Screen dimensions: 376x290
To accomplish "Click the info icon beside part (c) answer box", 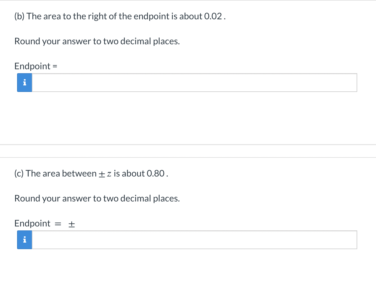I will pos(24,240).
